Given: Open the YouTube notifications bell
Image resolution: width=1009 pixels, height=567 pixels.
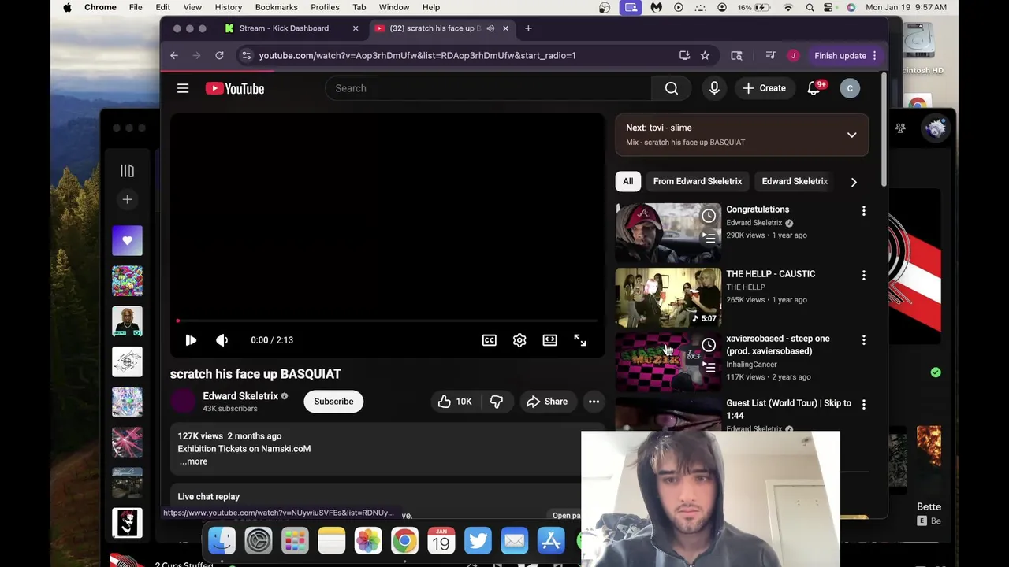Looking at the screenshot, I should tap(814, 88).
